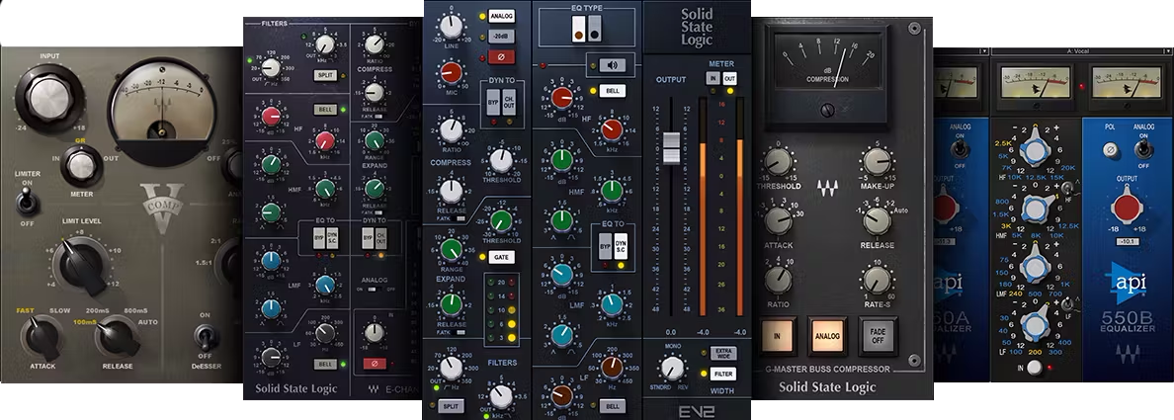Image resolution: width=1174 pixels, height=420 pixels.
Task: Click the METER selector knob on V-Comp
Action: pyautogui.click(x=81, y=167)
